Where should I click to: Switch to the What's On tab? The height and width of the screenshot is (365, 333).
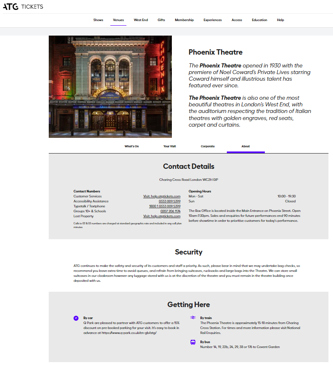[131, 146]
